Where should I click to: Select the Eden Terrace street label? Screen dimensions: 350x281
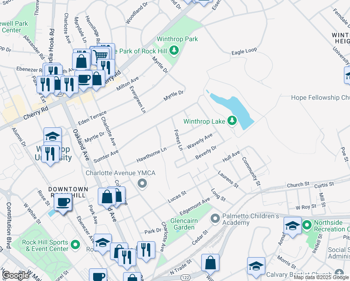click(x=92, y=118)
